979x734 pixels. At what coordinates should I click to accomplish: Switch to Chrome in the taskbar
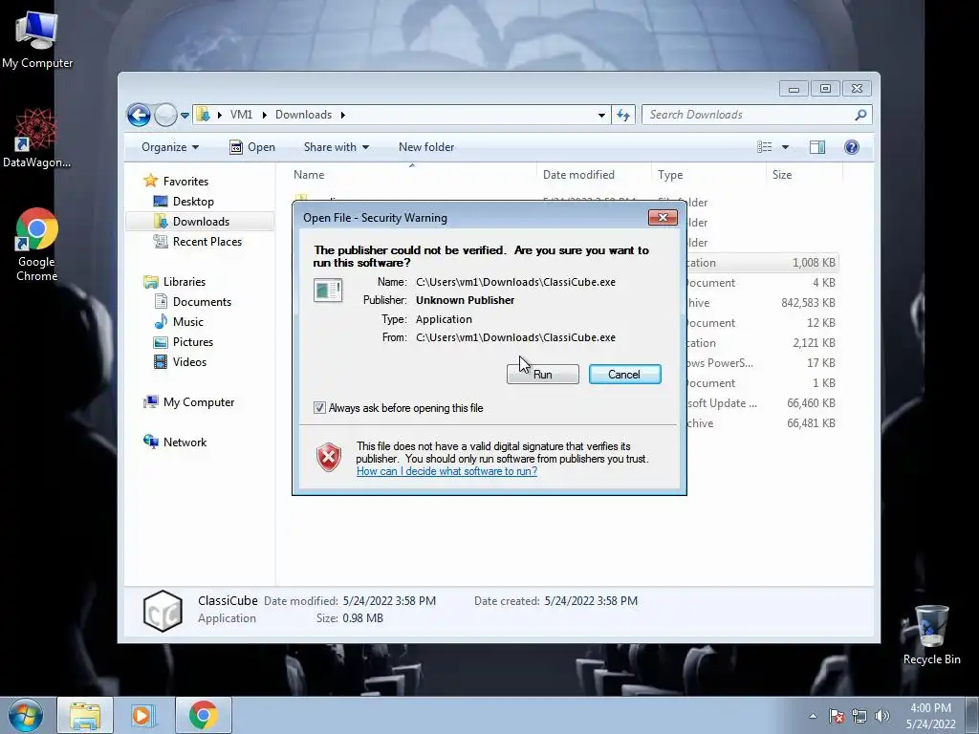[204, 715]
